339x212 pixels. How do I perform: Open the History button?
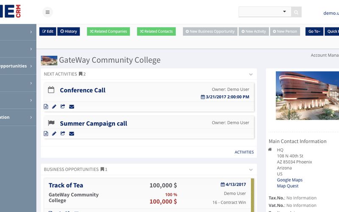pyautogui.click(x=69, y=31)
